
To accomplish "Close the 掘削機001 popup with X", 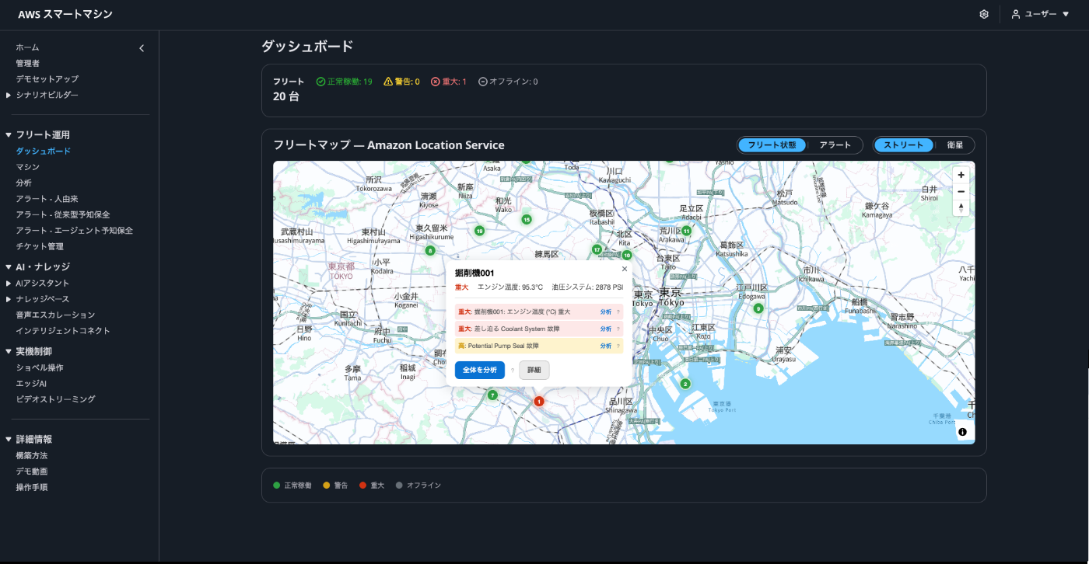I will [x=624, y=269].
